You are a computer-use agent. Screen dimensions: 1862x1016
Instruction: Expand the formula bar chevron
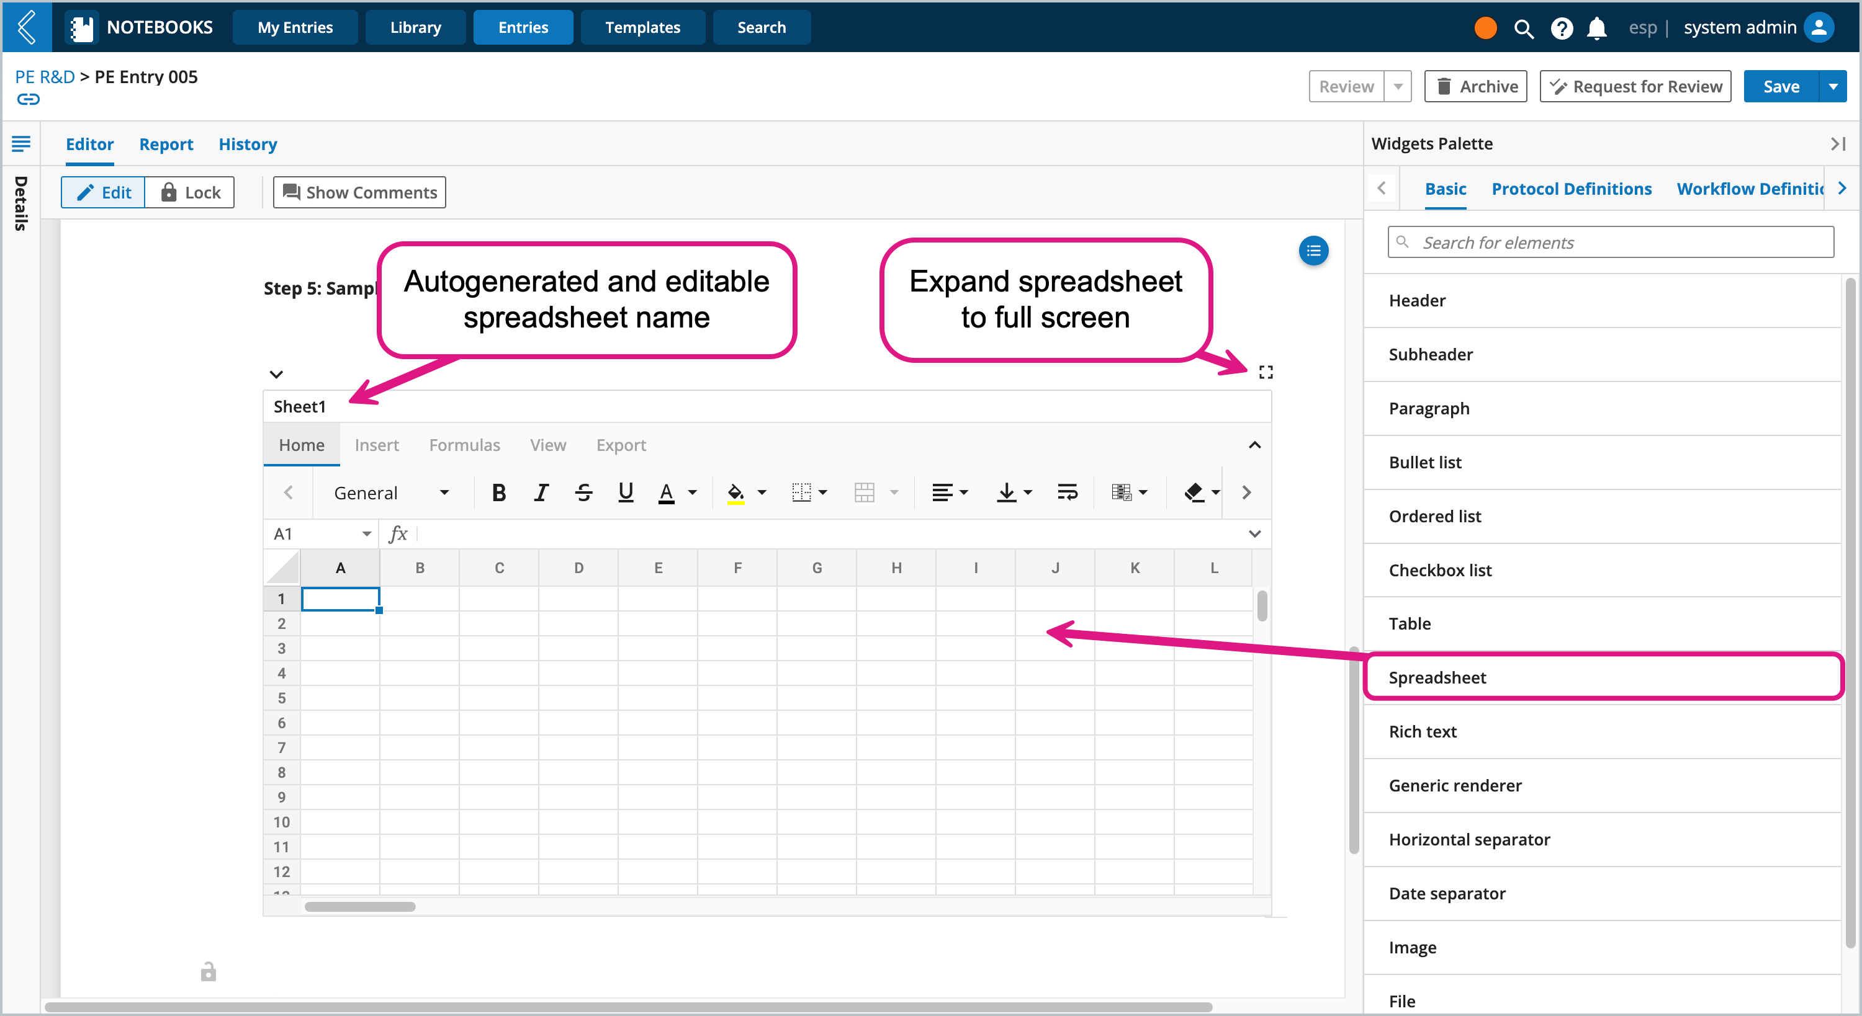[1254, 534]
